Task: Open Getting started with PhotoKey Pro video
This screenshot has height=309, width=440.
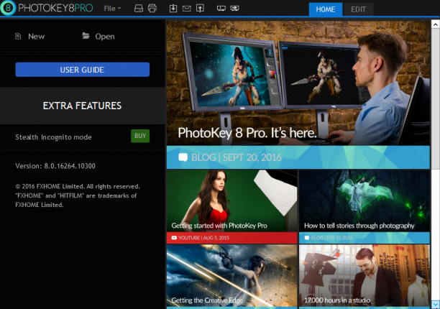Action: [232, 200]
